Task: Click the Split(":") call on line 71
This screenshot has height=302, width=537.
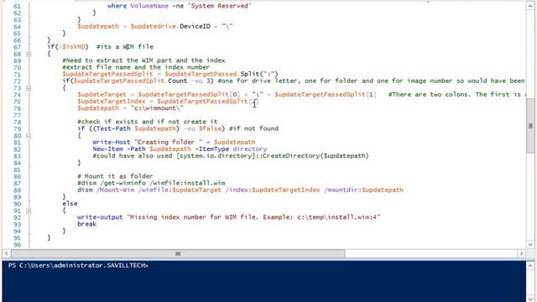Action: click(x=259, y=74)
